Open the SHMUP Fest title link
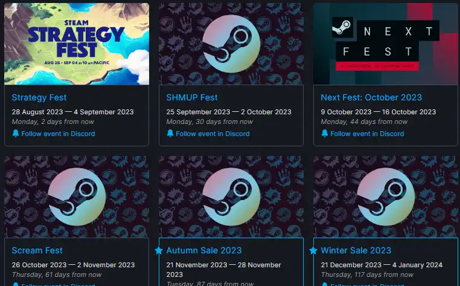This screenshot has height=286, width=460. coord(192,97)
